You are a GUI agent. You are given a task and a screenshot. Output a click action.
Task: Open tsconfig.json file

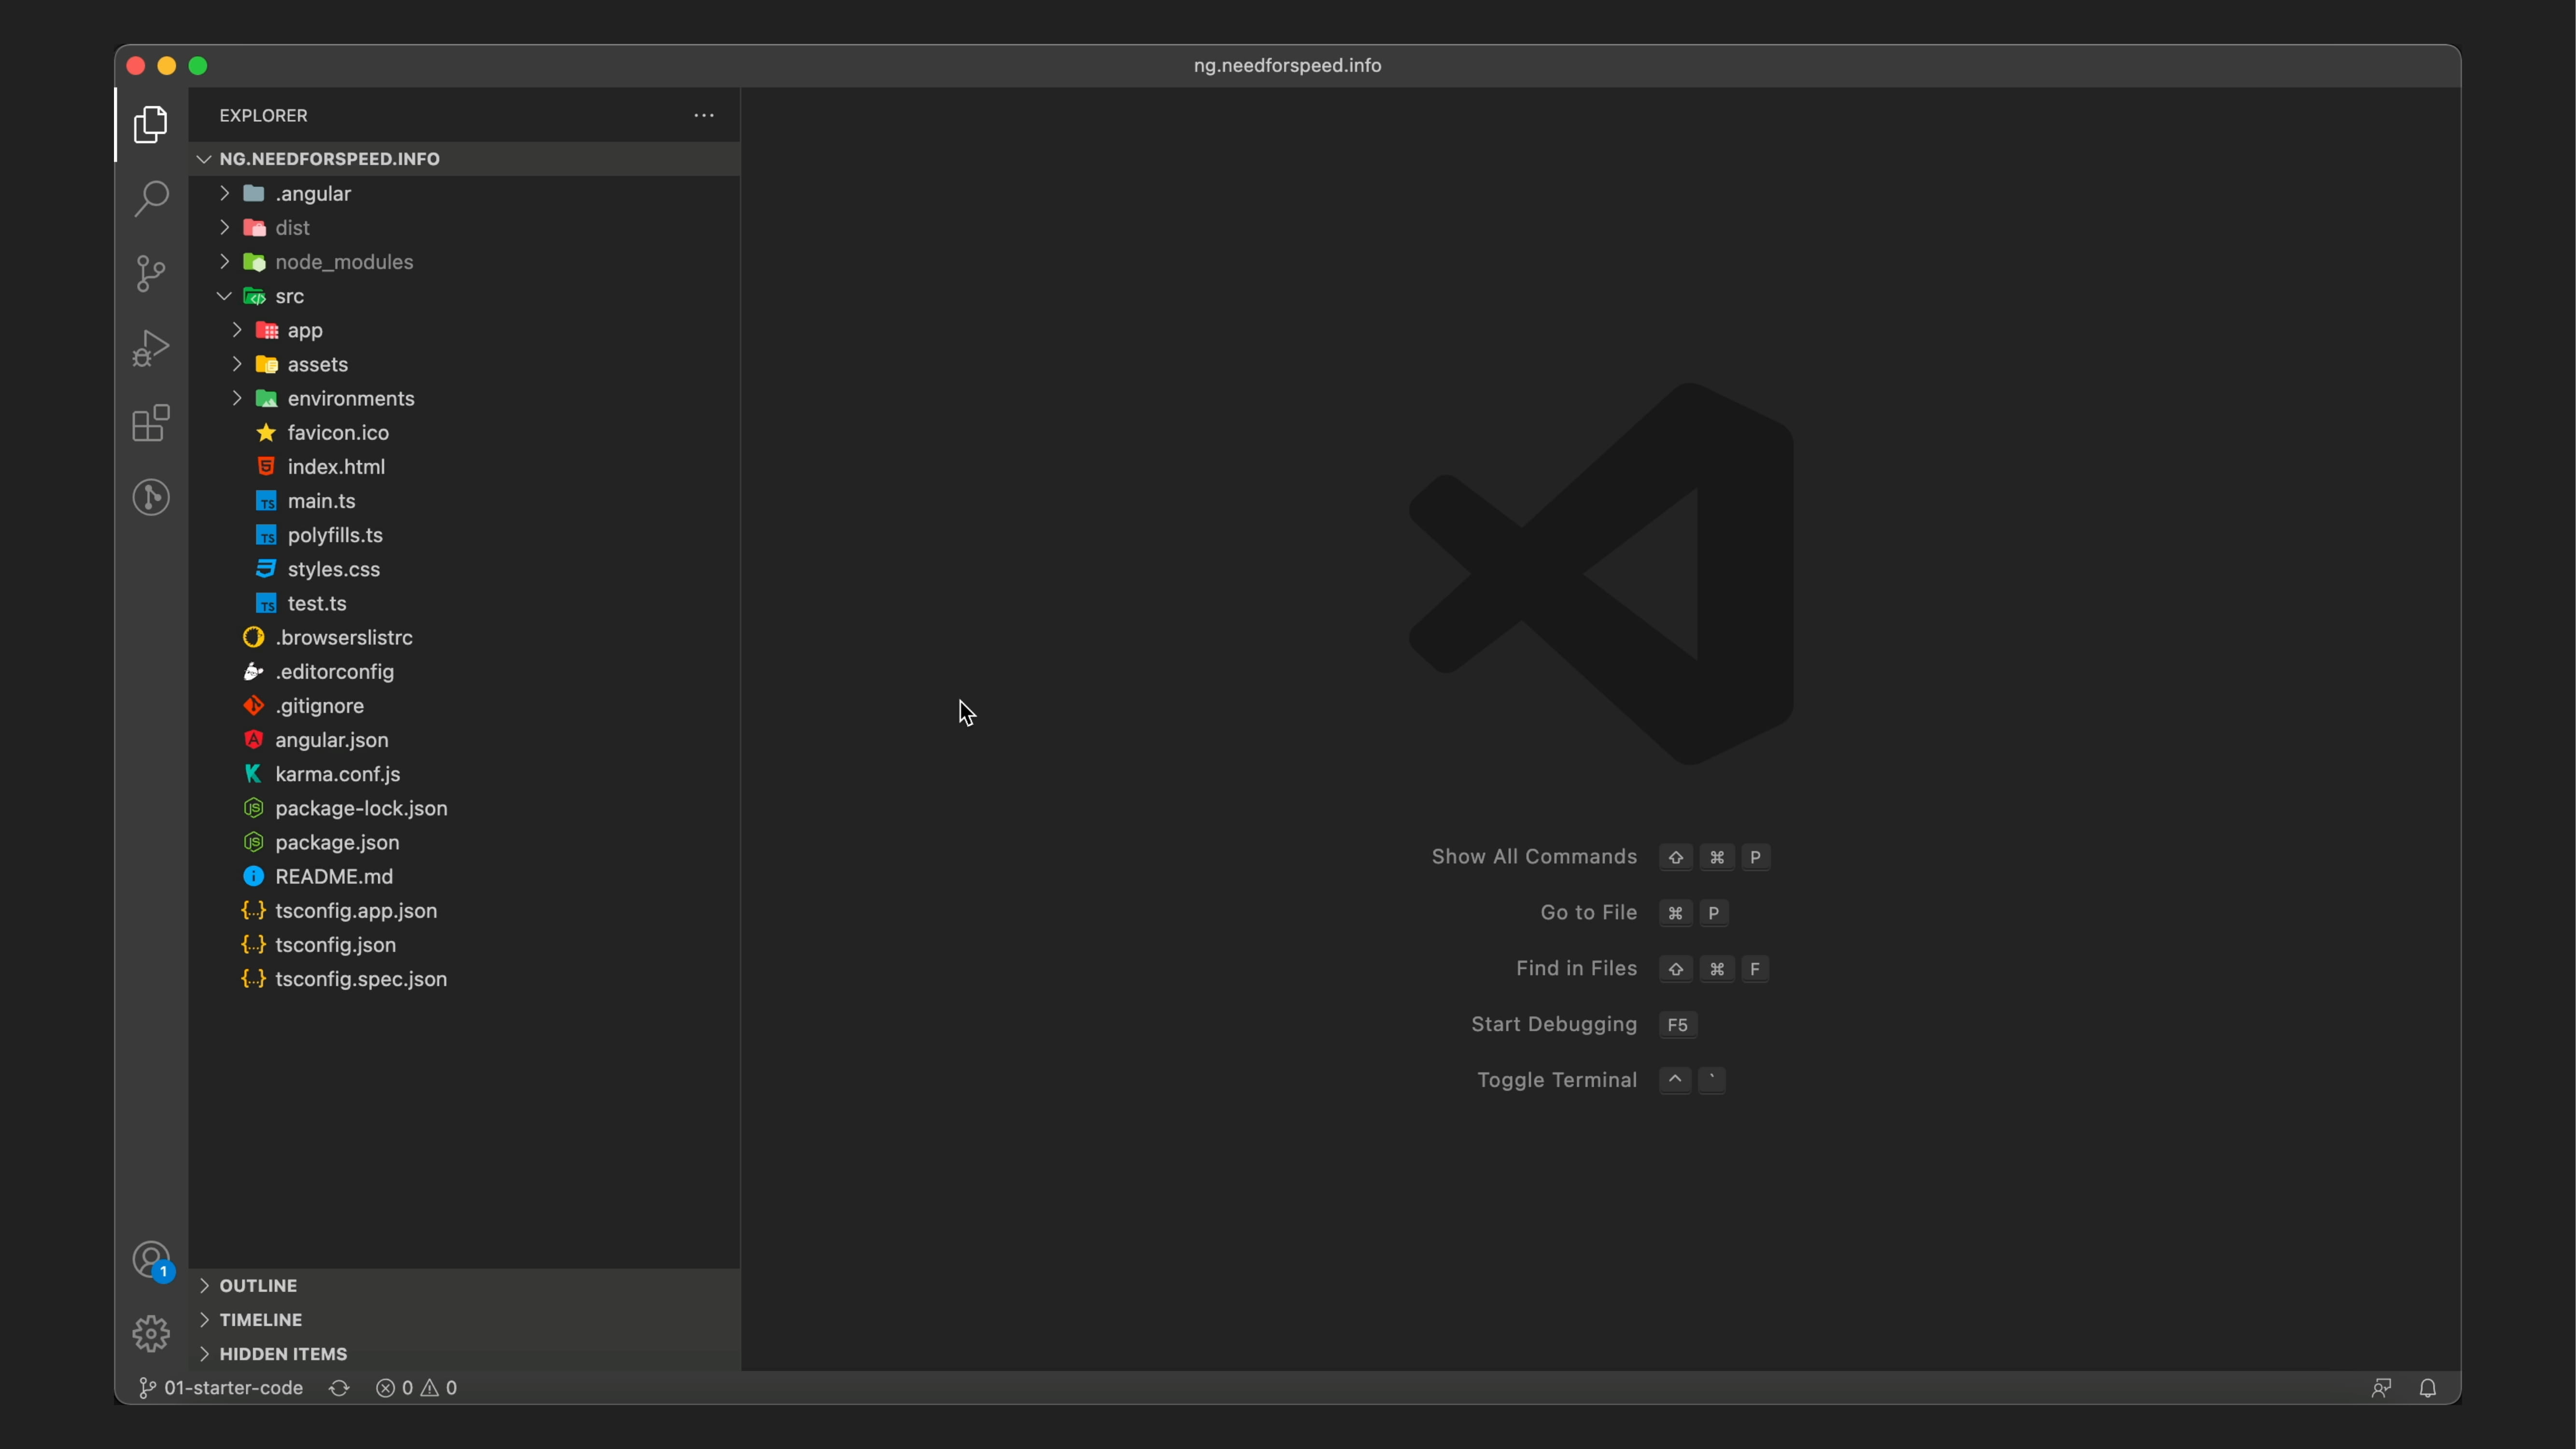click(465, 945)
